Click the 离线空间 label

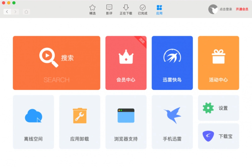33,139
